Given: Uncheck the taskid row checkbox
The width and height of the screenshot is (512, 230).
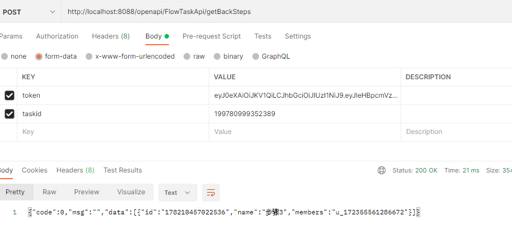Looking at the screenshot, I should pos(10,114).
